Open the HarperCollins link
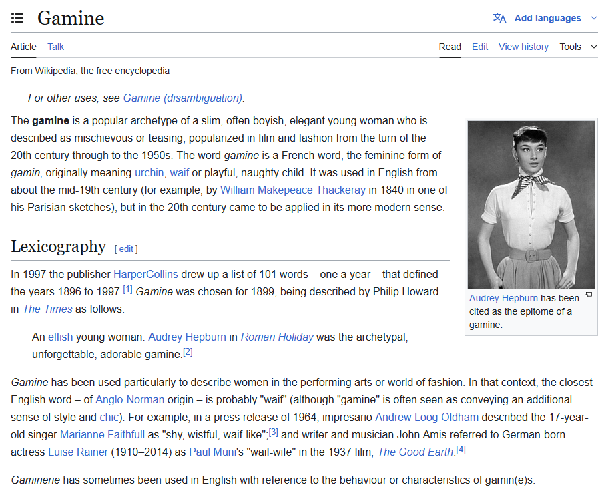This screenshot has width=602, height=501. (146, 275)
